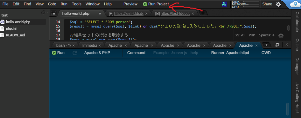Select the test workspace root folder
Viewport: 301px width, 118px height.
click(4, 15)
